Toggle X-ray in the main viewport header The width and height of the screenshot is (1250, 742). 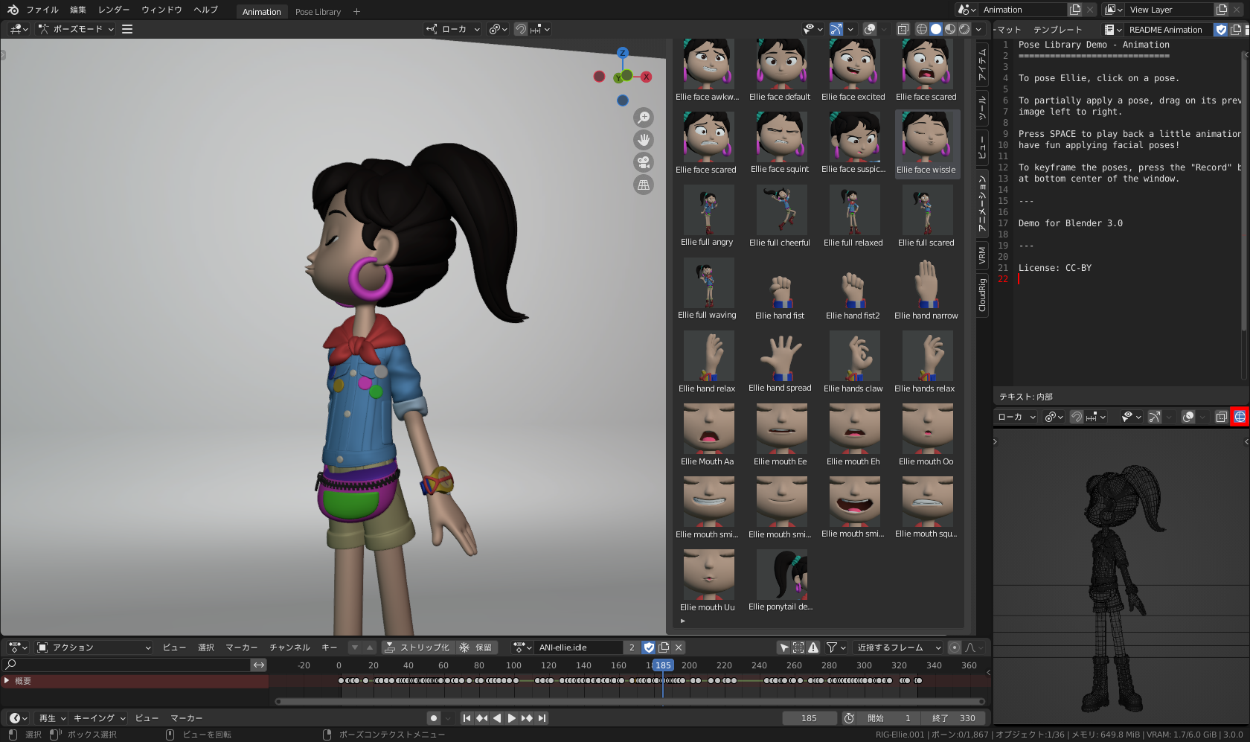[903, 29]
